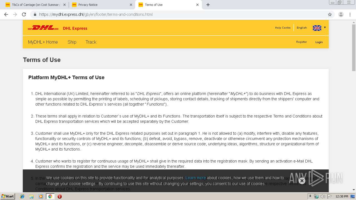Switch to T&Cs of Carriage tab
The height and width of the screenshot is (200, 356).
[x=35, y=5]
